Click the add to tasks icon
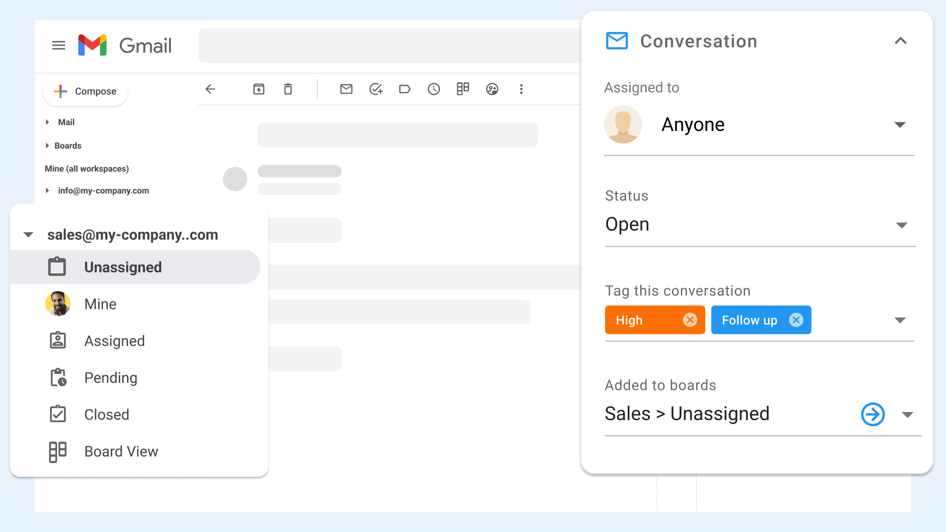The height and width of the screenshot is (532, 946). point(376,89)
